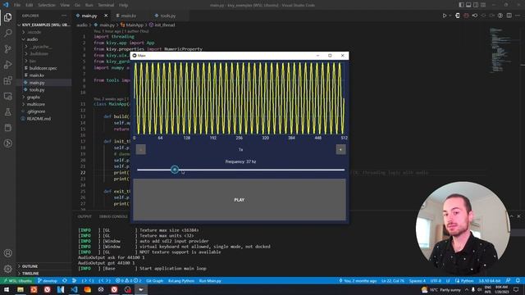Open the Remote Explorer view
This screenshot has height=295, width=525.
(x=7, y=97)
